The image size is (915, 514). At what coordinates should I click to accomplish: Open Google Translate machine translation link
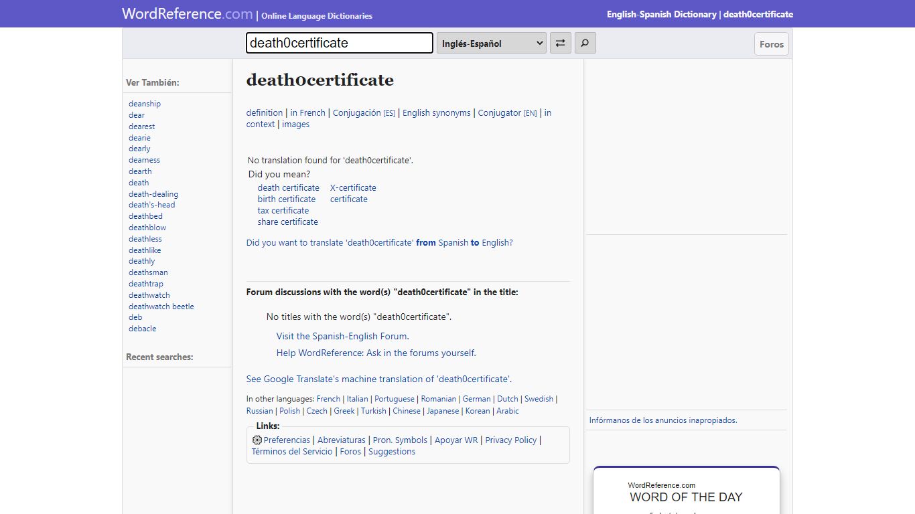coord(379,379)
